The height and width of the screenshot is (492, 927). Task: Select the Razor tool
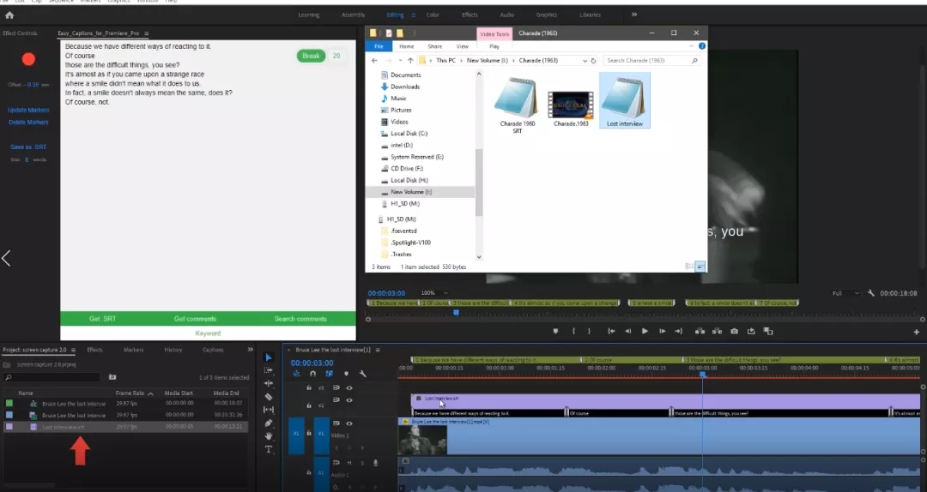[x=269, y=397]
